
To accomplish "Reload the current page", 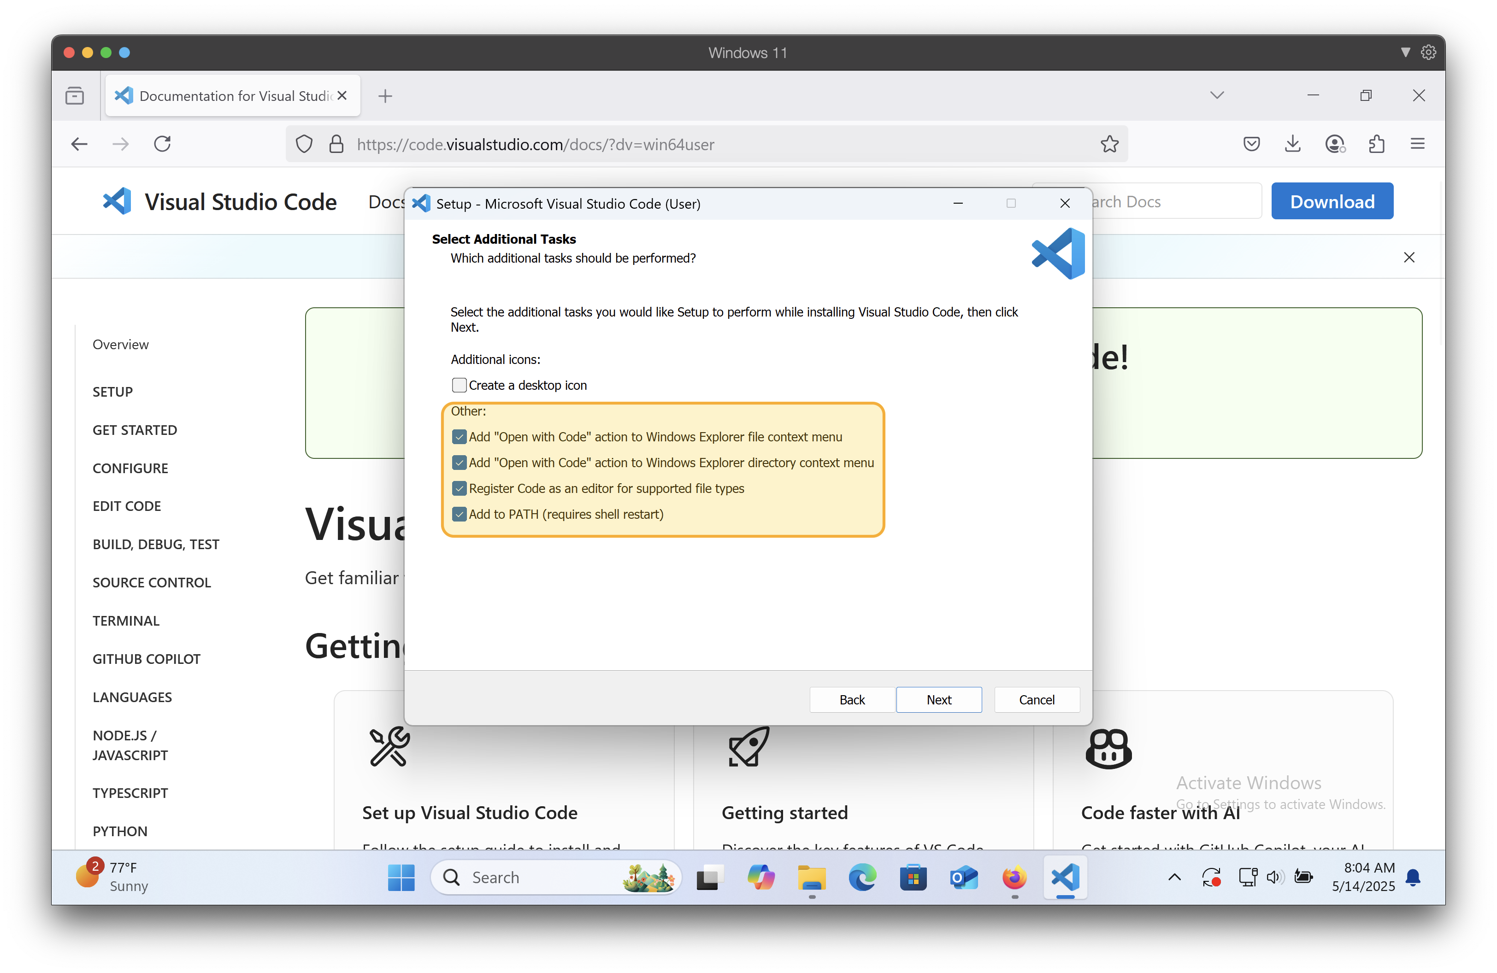I will 162,144.
